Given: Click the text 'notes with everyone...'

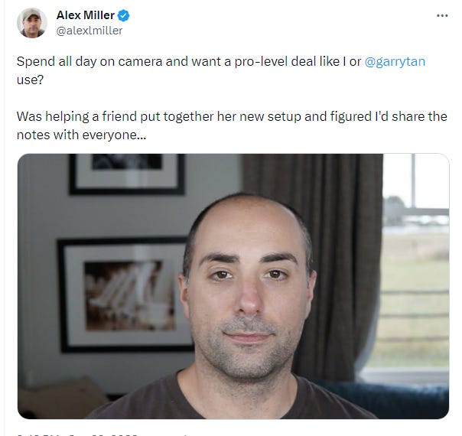Looking at the screenshot, I should (81, 135).
